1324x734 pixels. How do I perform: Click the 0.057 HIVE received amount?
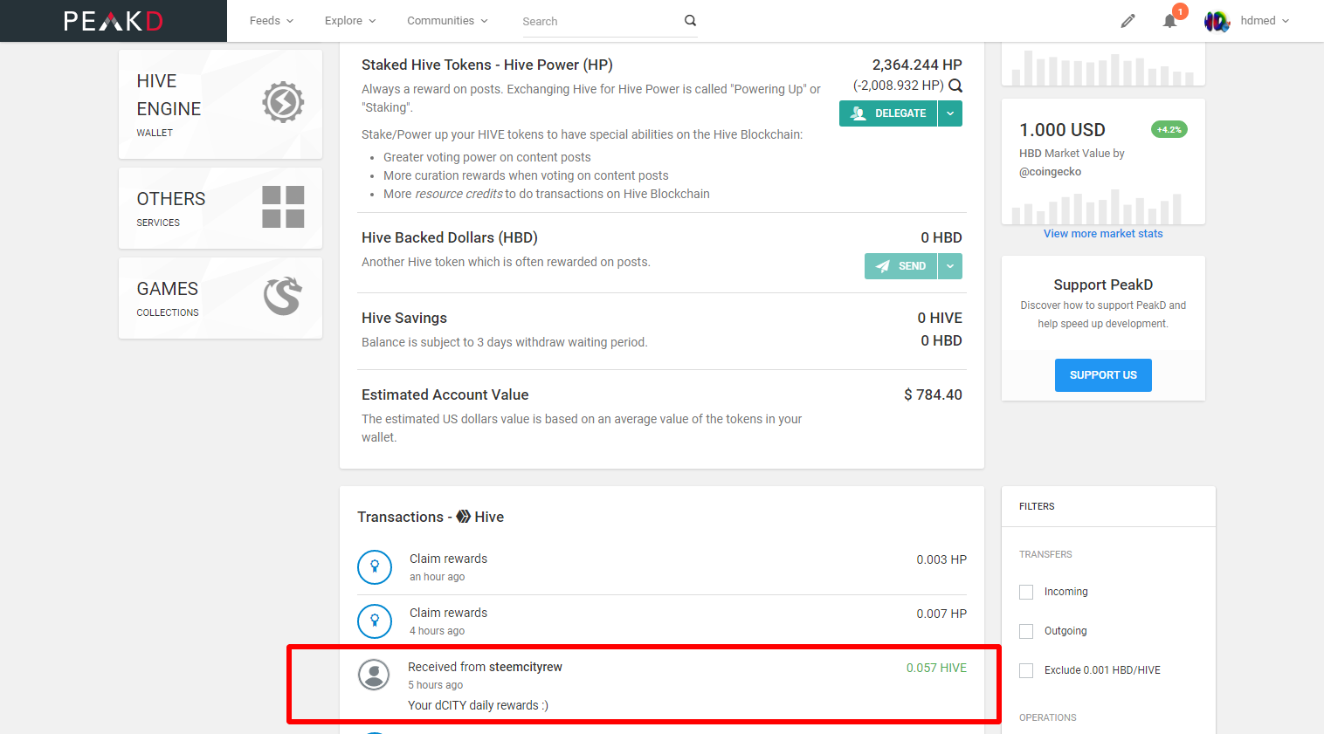click(x=936, y=668)
